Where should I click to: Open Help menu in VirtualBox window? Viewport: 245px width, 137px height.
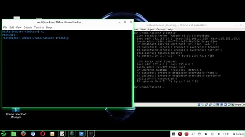click(x=170, y=29)
